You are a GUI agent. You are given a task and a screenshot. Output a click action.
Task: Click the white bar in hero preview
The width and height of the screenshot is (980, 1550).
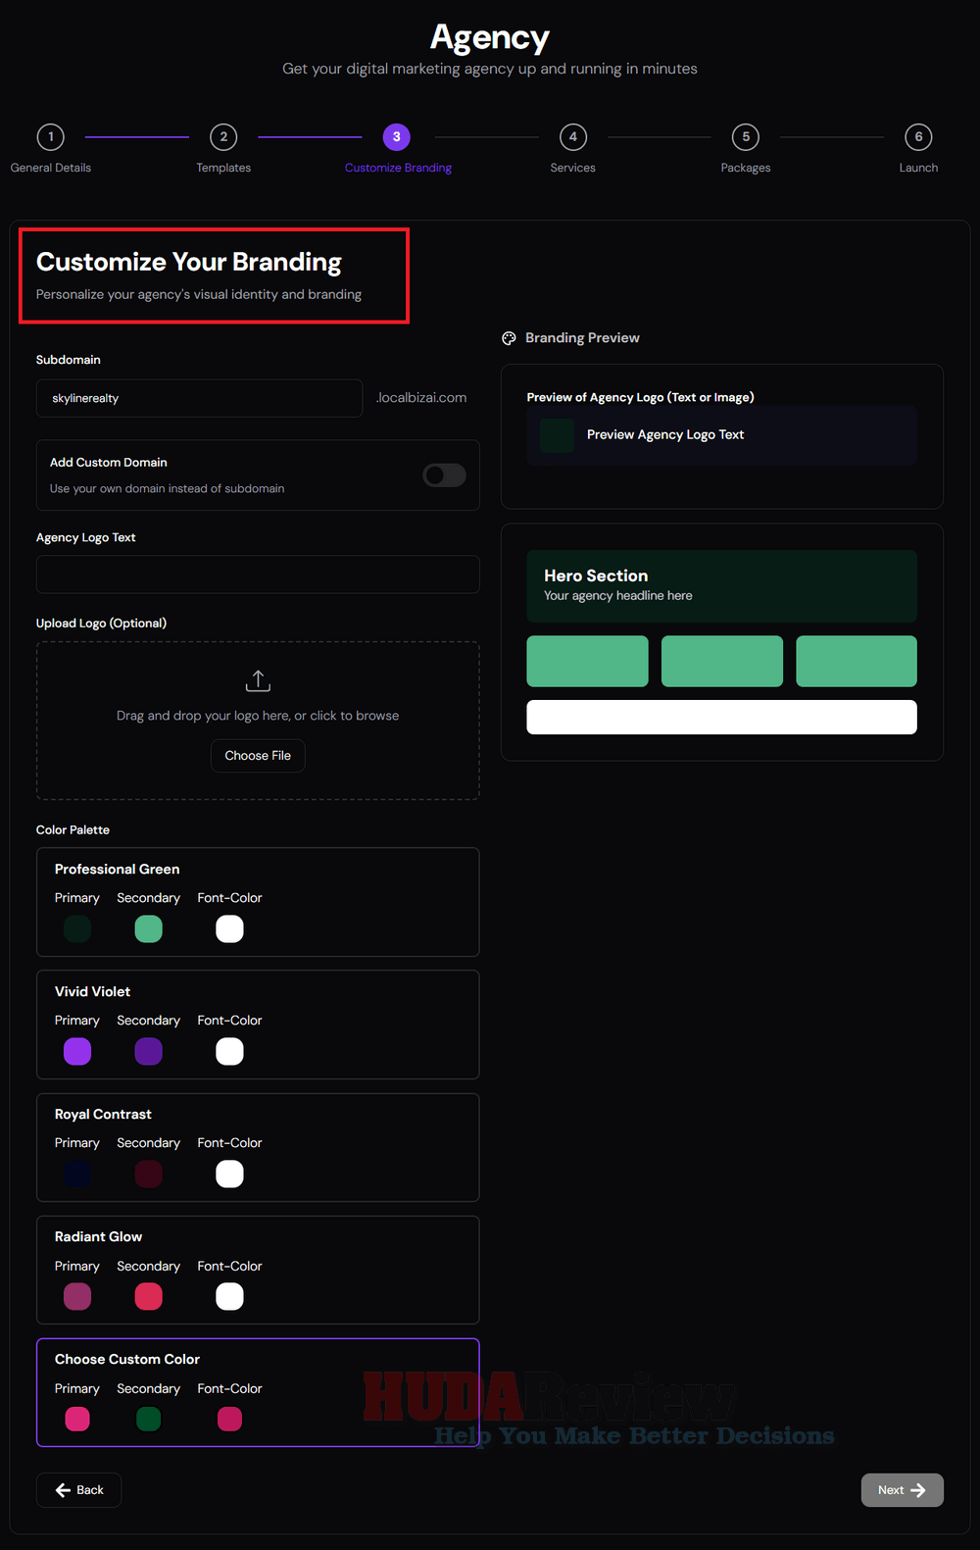pyautogui.click(x=721, y=718)
